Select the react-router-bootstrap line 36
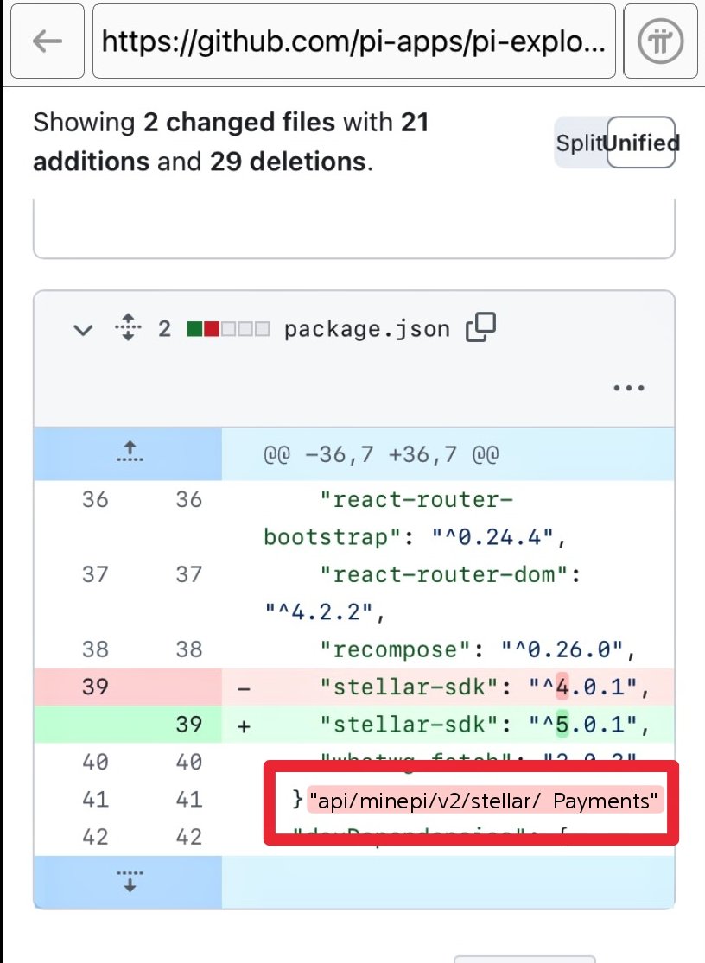The width and height of the screenshot is (705, 963). tap(354, 518)
